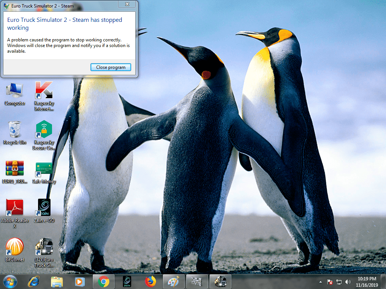
Task: Open the volume speaker tray icon
Action: point(348,282)
